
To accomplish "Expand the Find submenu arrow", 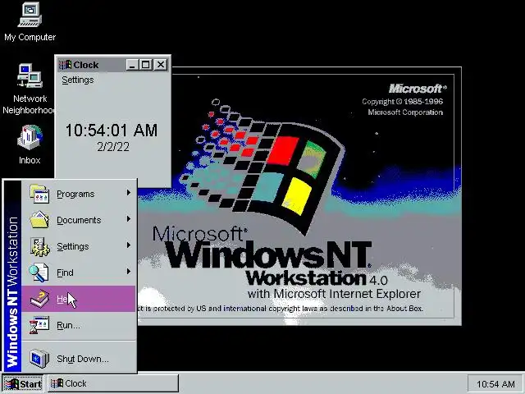I will pos(128,272).
